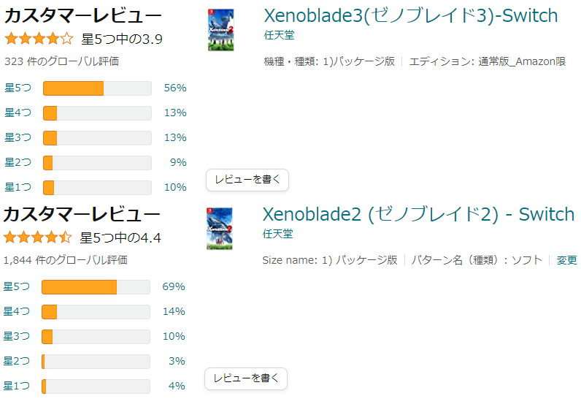The image size is (581, 415).
Task: Click the 任天堂 brand link under Xenoblade2
Action: coord(277,233)
